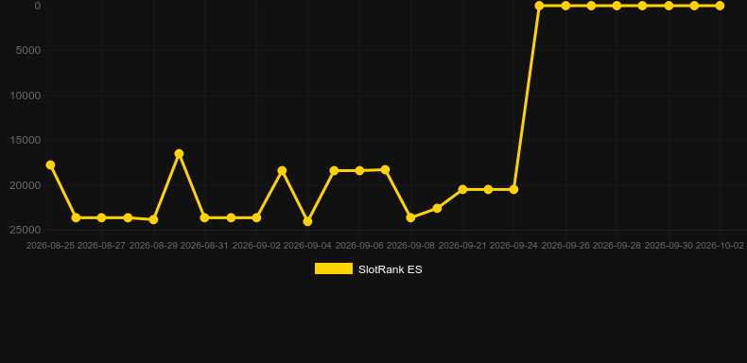Click the y-axis label 20000
The width and height of the screenshot is (747, 363).
coord(26,185)
